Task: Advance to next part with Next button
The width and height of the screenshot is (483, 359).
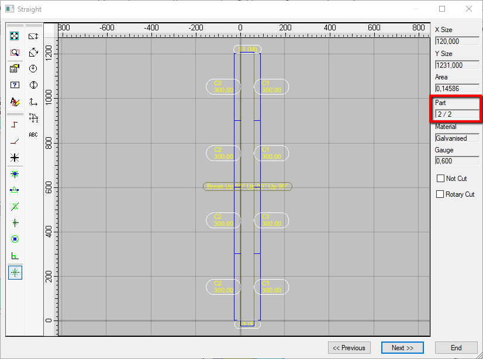Action: coord(402,347)
